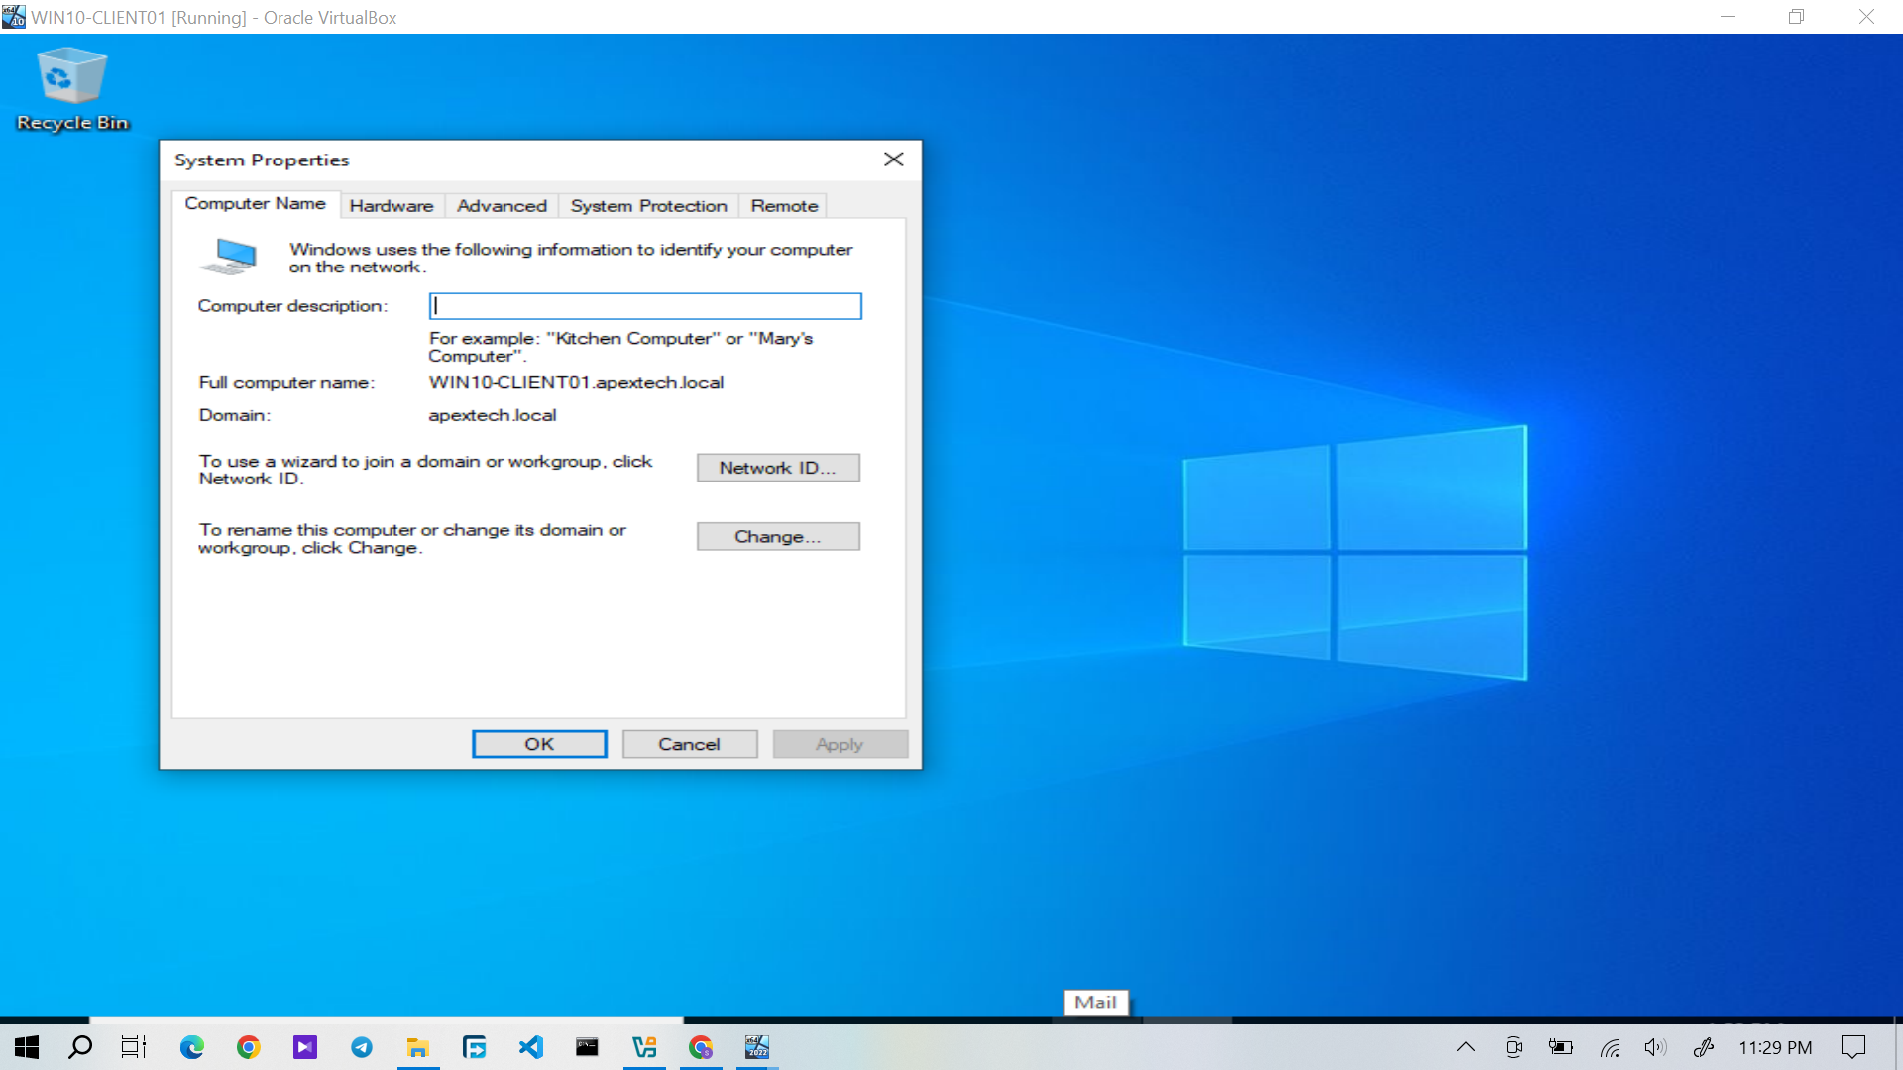Viewport: 1903px width, 1070px height.
Task: Switch to the Advanced tab
Action: pos(502,206)
